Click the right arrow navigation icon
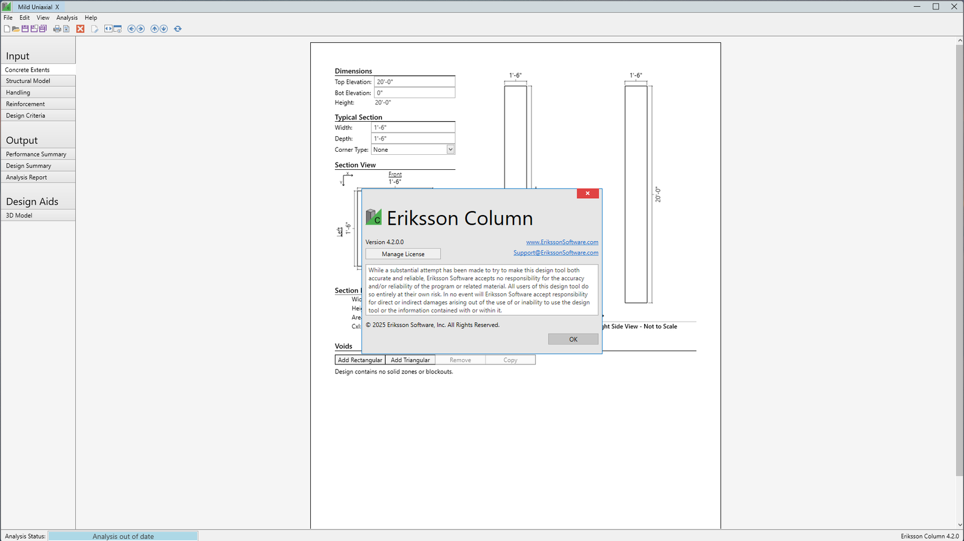 (x=140, y=29)
